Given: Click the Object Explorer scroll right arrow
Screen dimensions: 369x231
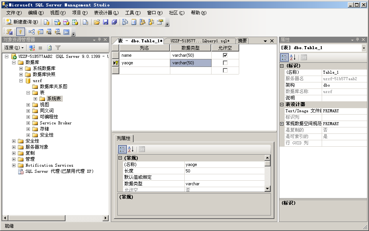Looking at the screenshot, I should coord(106,218).
